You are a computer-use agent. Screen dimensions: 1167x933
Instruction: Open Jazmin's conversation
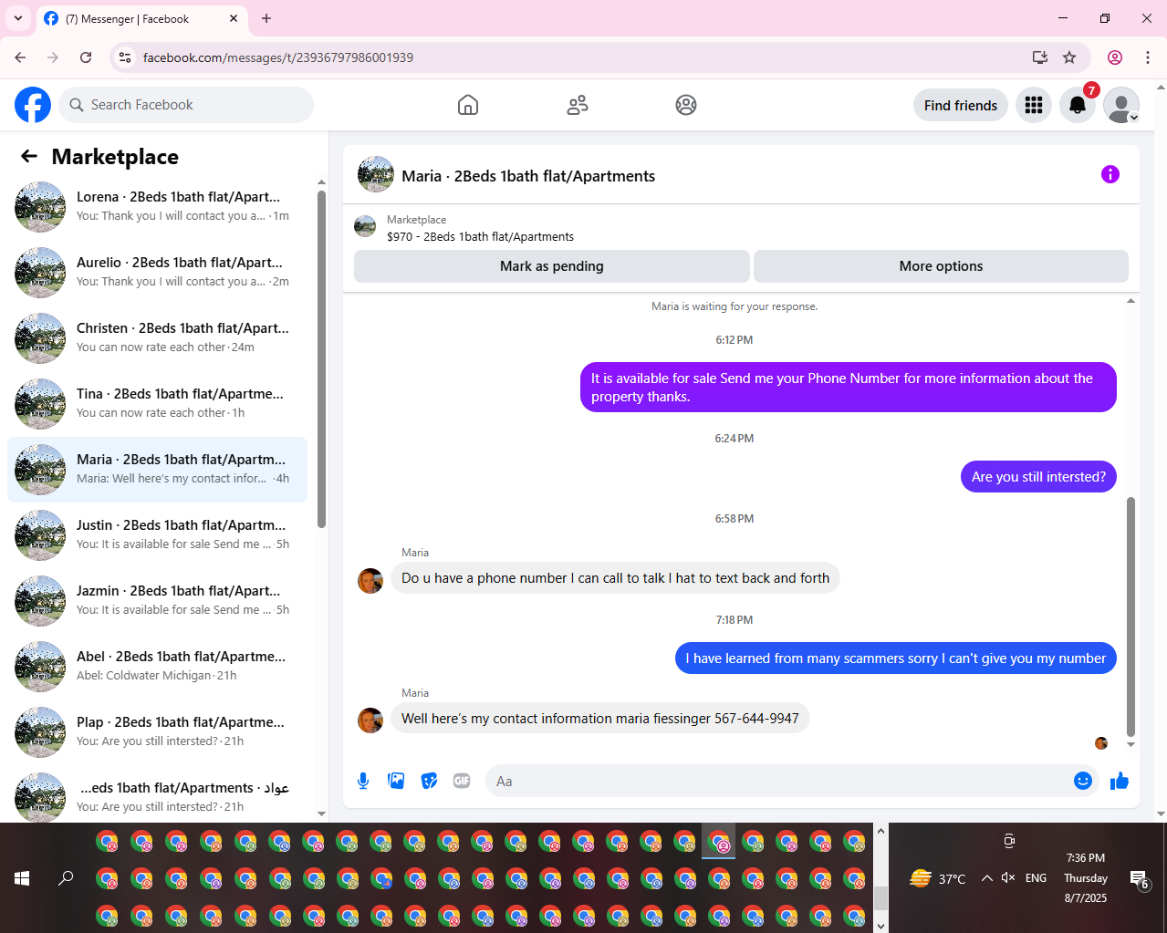[x=157, y=600]
